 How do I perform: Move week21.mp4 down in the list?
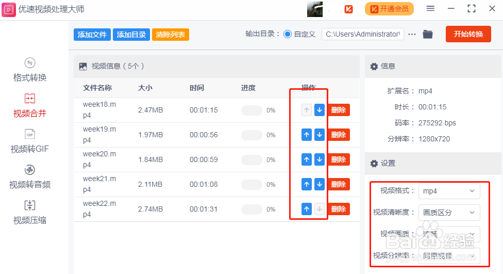(x=320, y=184)
